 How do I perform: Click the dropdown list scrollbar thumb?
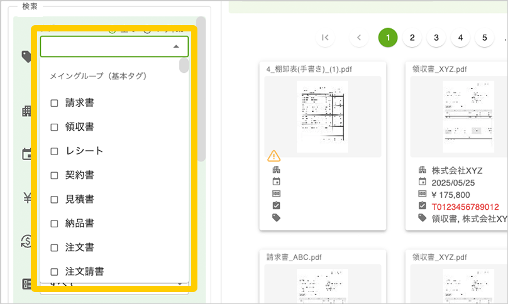pyautogui.click(x=184, y=65)
